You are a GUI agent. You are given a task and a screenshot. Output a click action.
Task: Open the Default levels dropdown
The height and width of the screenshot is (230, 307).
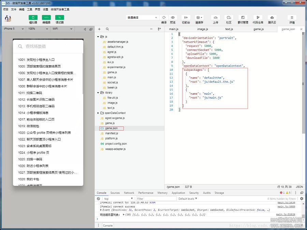188,199
